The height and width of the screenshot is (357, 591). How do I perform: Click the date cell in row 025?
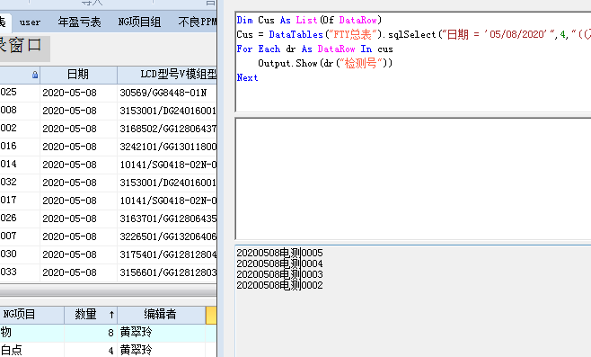pyautogui.click(x=78, y=93)
